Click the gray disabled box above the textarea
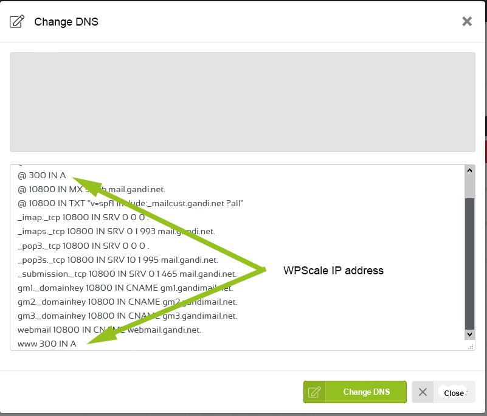This screenshot has width=487, height=416. pos(242,102)
